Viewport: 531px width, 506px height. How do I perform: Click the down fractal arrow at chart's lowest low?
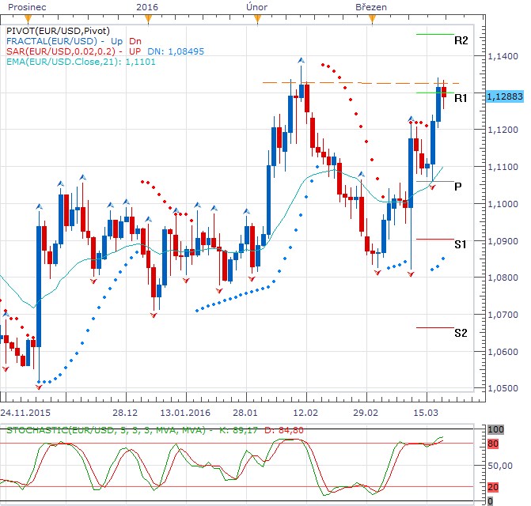point(39,387)
